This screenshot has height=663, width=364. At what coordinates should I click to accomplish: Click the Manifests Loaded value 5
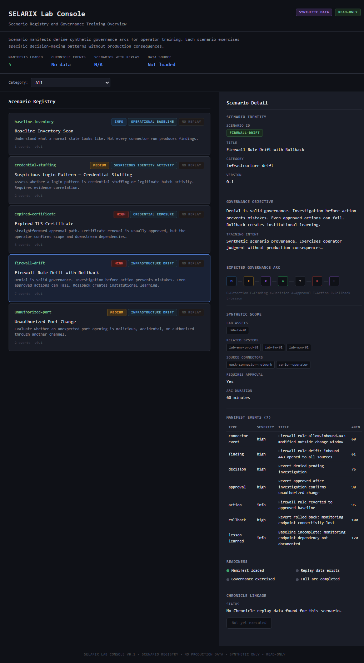[10, 65]
